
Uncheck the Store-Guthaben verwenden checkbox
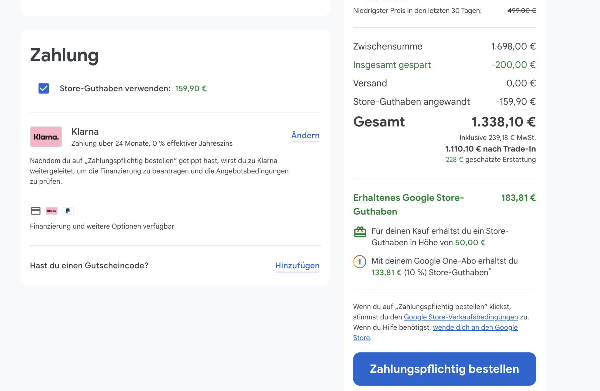pyautogui.click(x=44, y=88)
